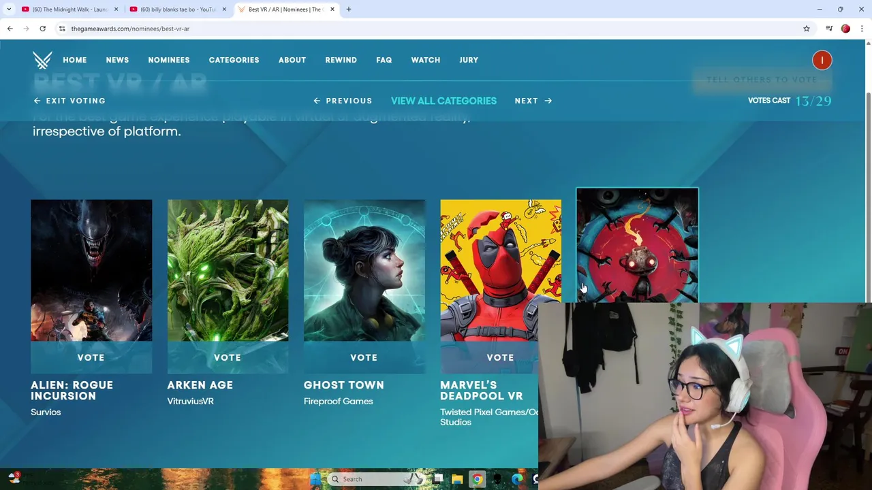The height and width of the screenshot is (490, 872).
Task: Bookmark this page with star icon
Action: pyautogui.click(x=807, y=29)
